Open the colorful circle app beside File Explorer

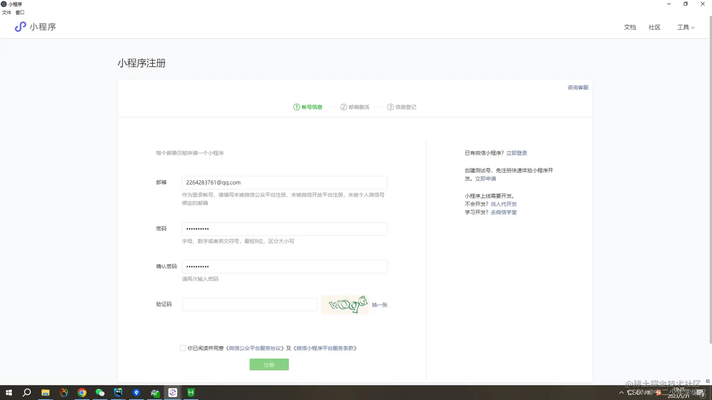pos(64,392)
